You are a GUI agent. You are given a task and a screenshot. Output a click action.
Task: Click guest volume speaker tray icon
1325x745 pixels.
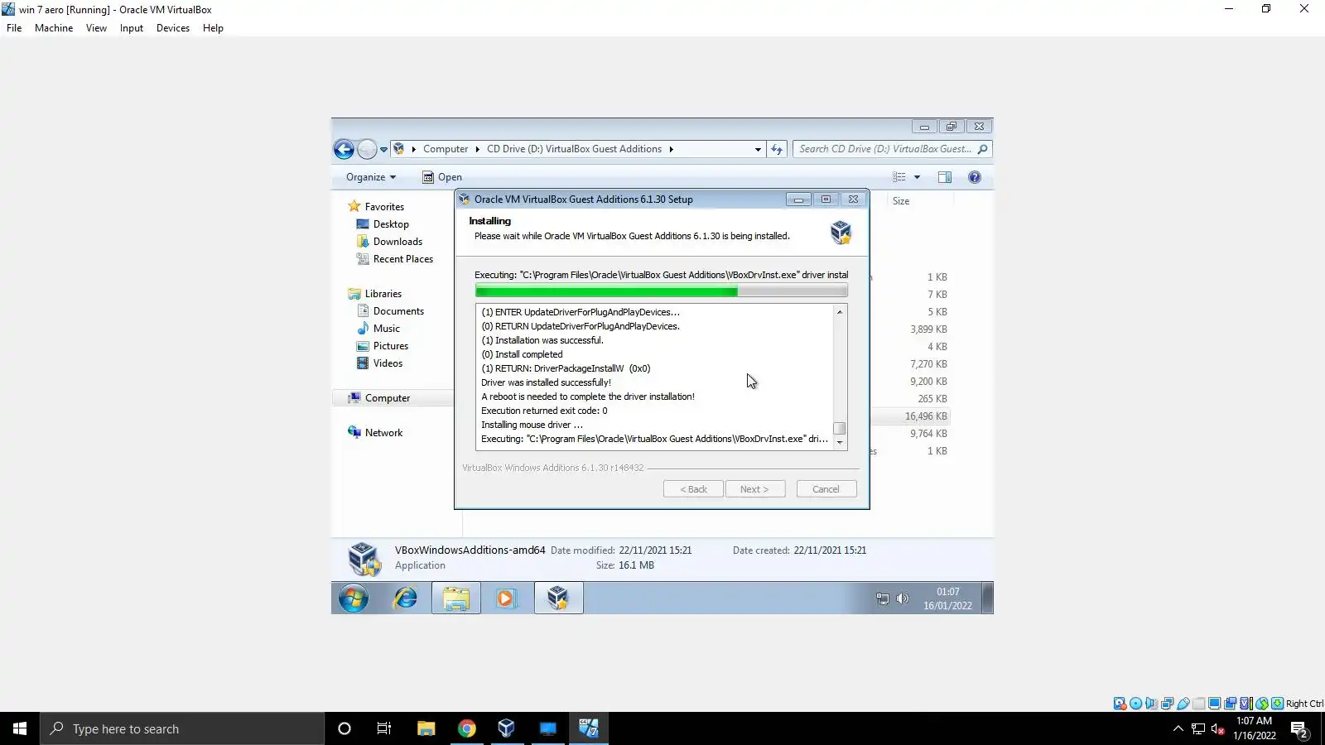903,598
